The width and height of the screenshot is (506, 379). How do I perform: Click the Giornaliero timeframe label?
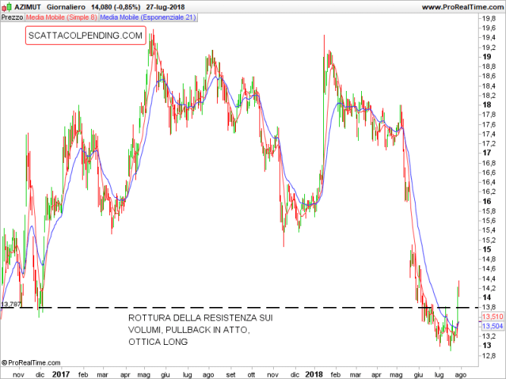pos(66,7)
